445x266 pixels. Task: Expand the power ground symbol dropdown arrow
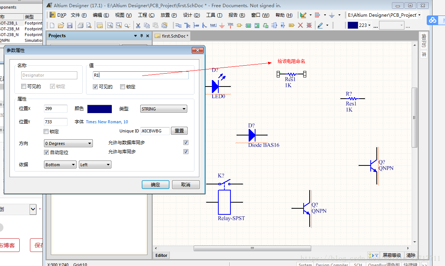339,15
